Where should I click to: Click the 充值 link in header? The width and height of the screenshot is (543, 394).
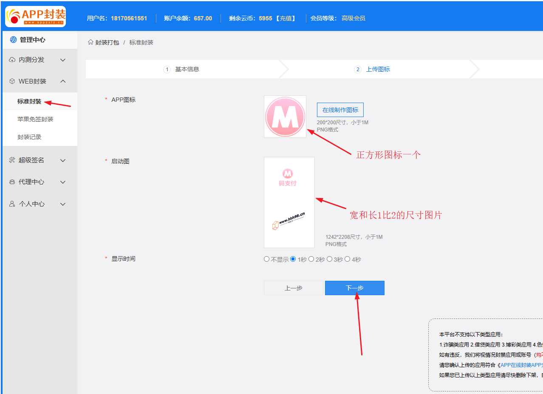285,18
